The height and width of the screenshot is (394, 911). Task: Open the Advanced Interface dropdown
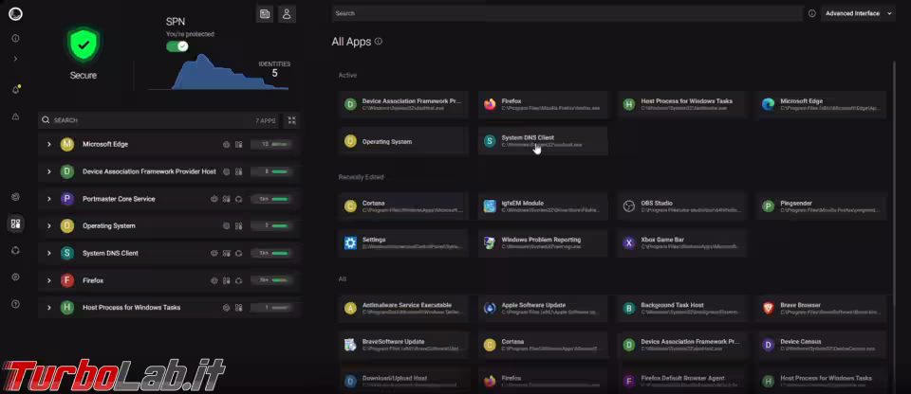(x=858, y=13)
